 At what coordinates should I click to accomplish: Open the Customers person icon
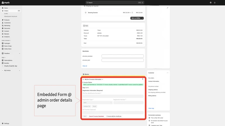[x=3, y=23]
